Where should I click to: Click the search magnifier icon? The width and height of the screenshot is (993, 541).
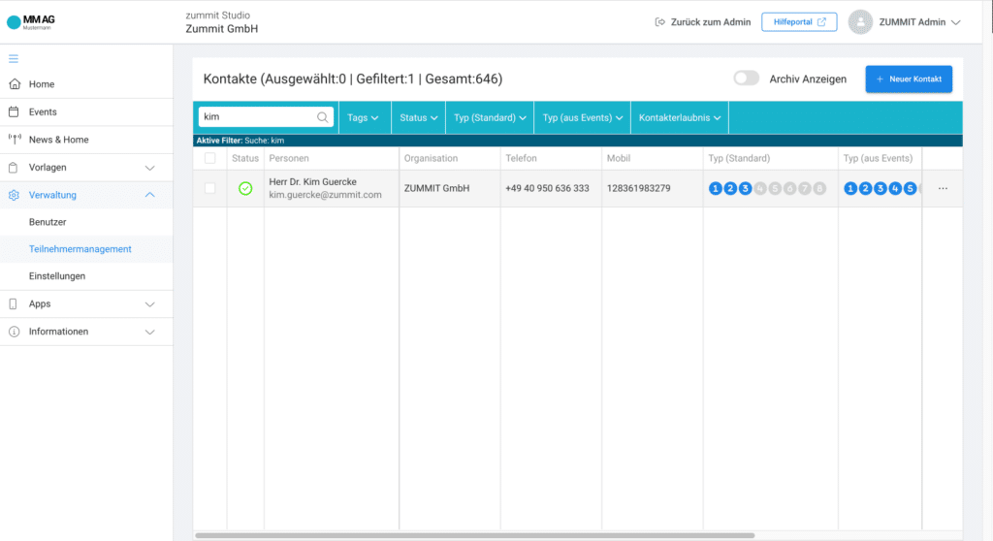[x=322, y=117]
